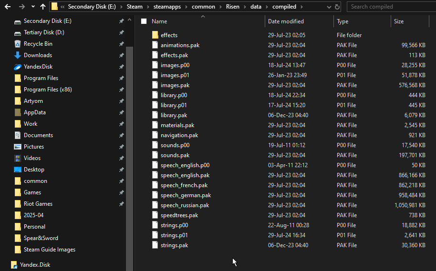Sort by Size column header
Image resolution: width=436 pixels, height=271 pixels.
coord(399,21)
